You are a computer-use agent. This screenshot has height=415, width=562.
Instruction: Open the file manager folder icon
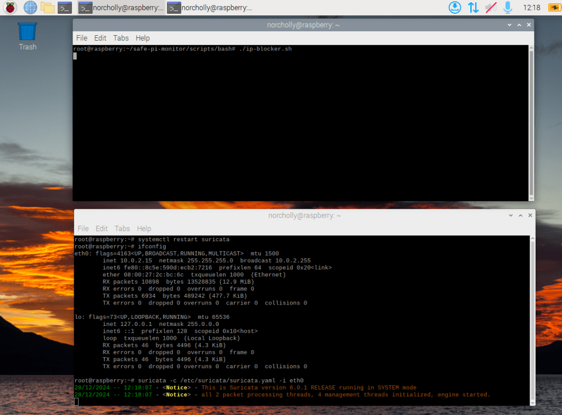pyautogui.click(x=48, y=8)
